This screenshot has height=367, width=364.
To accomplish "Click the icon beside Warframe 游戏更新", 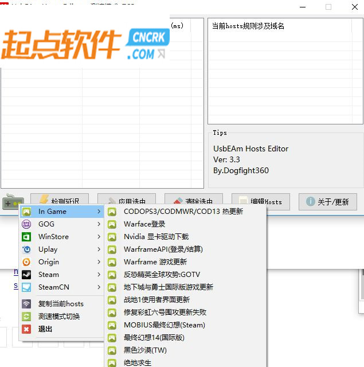I will tap(112, 262).
